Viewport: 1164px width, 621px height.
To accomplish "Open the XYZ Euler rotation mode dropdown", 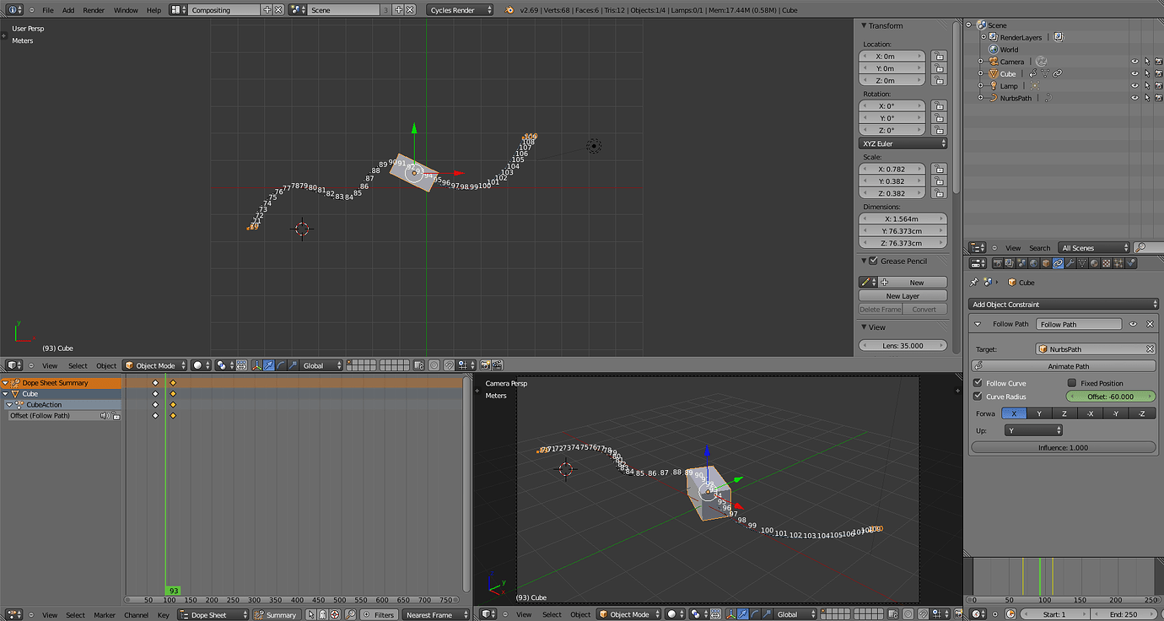I will 903,143.
